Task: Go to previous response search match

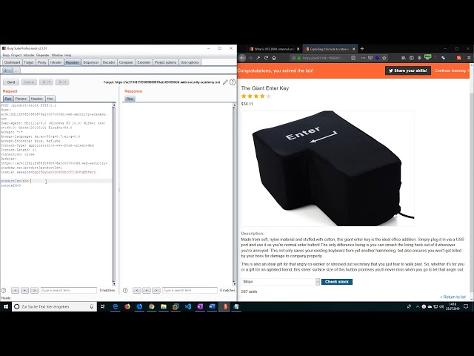Action: (137, 290)
